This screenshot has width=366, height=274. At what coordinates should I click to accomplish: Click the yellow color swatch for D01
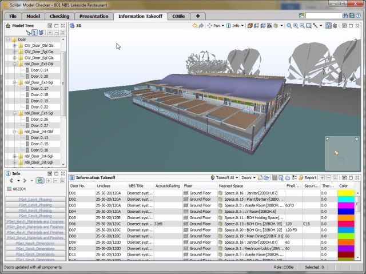pyautogui.click(x=347, y=193)
